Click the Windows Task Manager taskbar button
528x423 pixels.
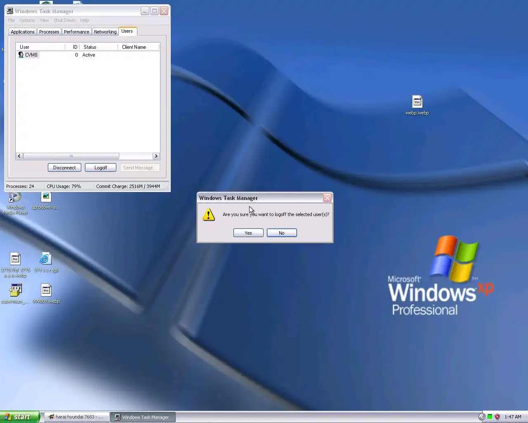pos(143,417)
